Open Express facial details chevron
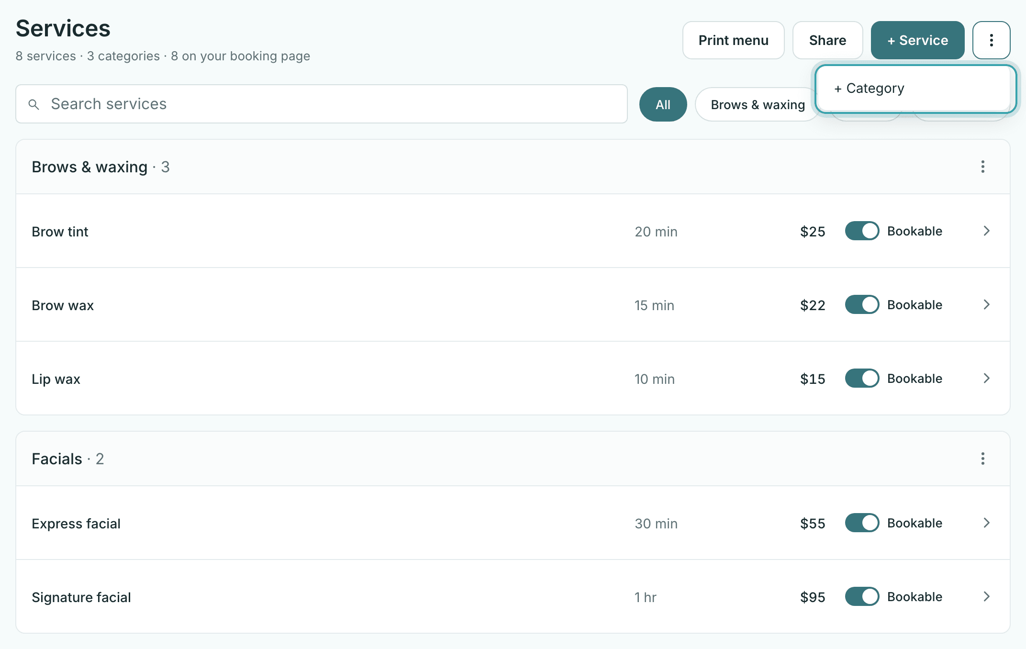The image size is (1026, 649). point(986,523)
